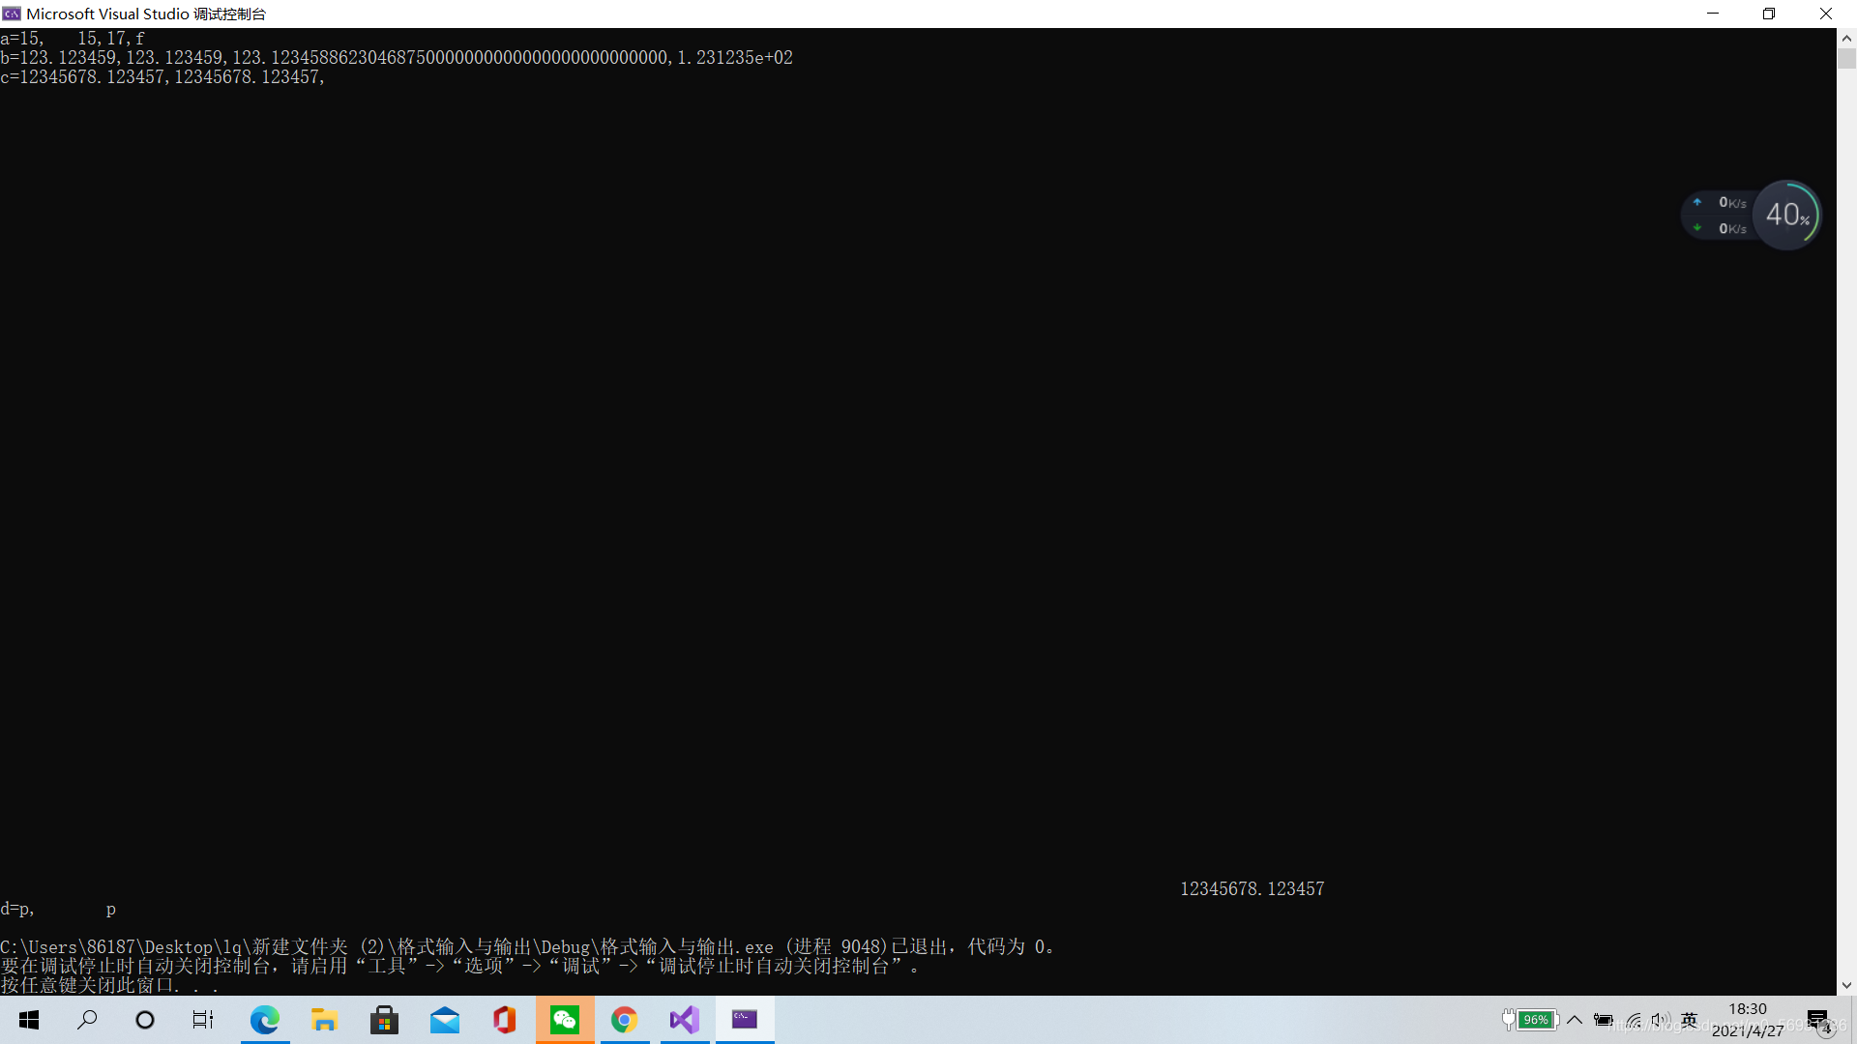The image size is (1857, 1044).
Task: Open the Windows Start menu
Action: coord(29,1020)
